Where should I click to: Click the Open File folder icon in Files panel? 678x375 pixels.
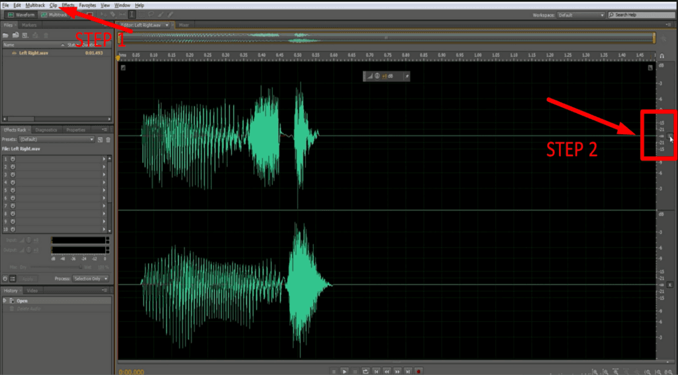tap(6, 35)
